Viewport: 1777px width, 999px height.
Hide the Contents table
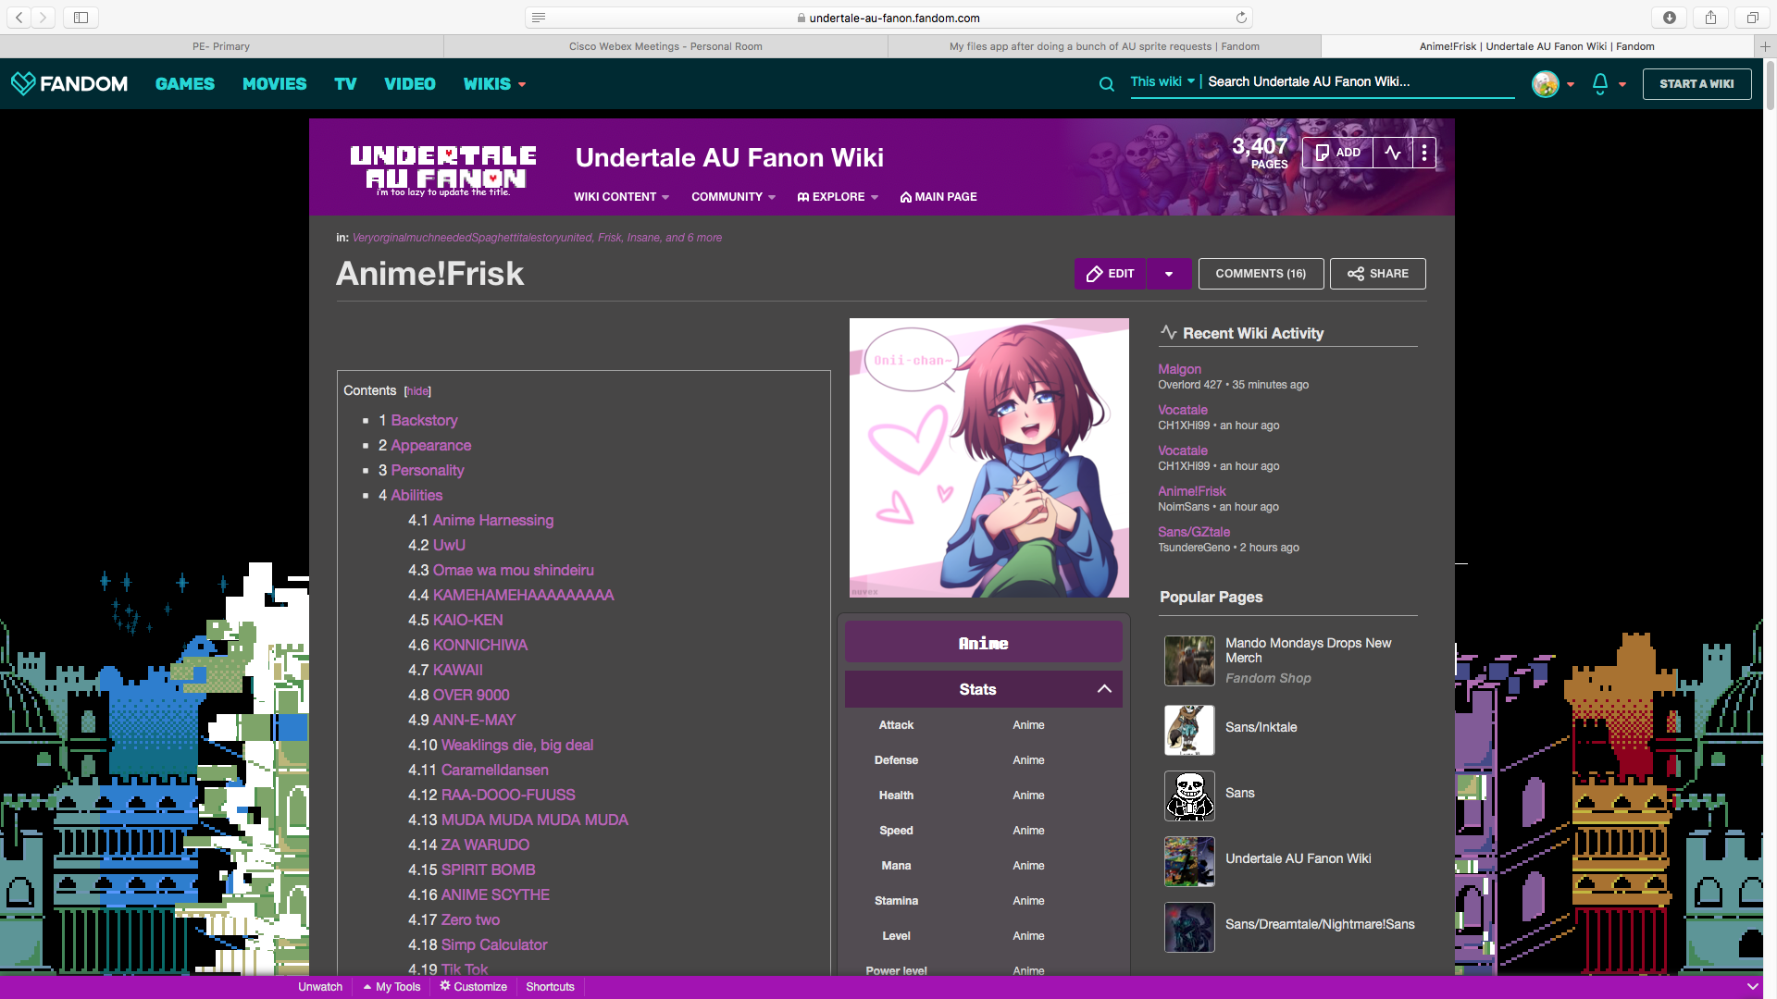click(417, 391)
